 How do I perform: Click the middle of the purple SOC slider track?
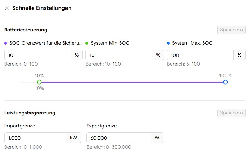point(132,82)
